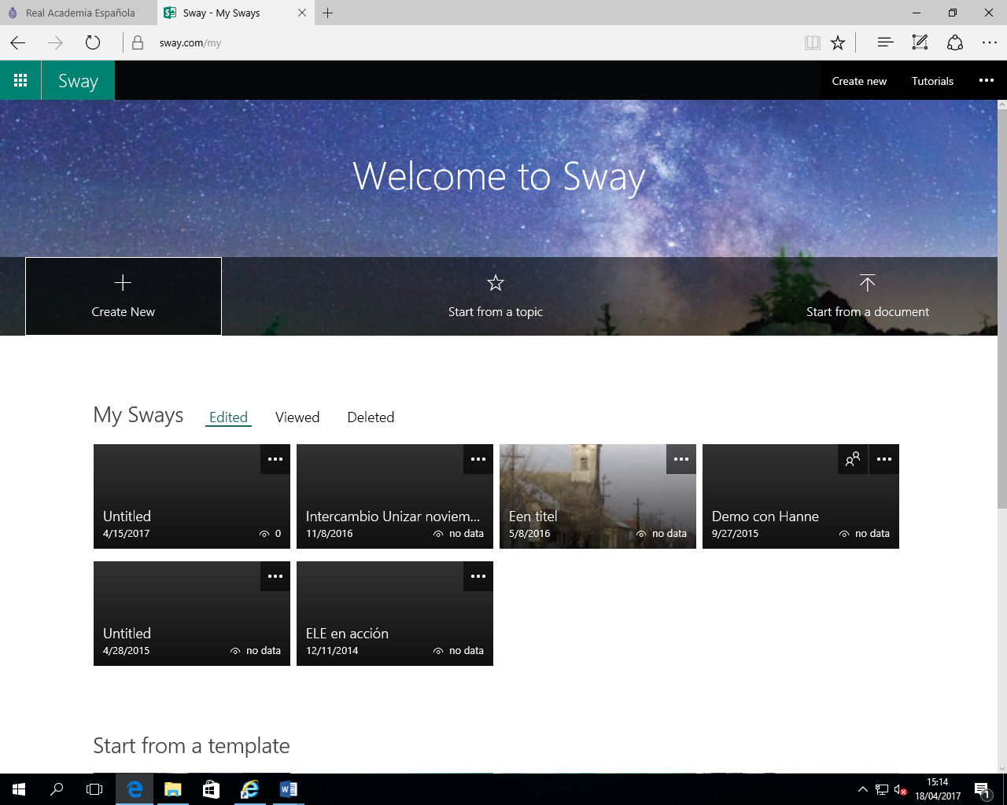Image resolution: width=1007 pixels, height=805 pixels.
Task: Open the Office app launcher grid
Action: pos(20,80)
